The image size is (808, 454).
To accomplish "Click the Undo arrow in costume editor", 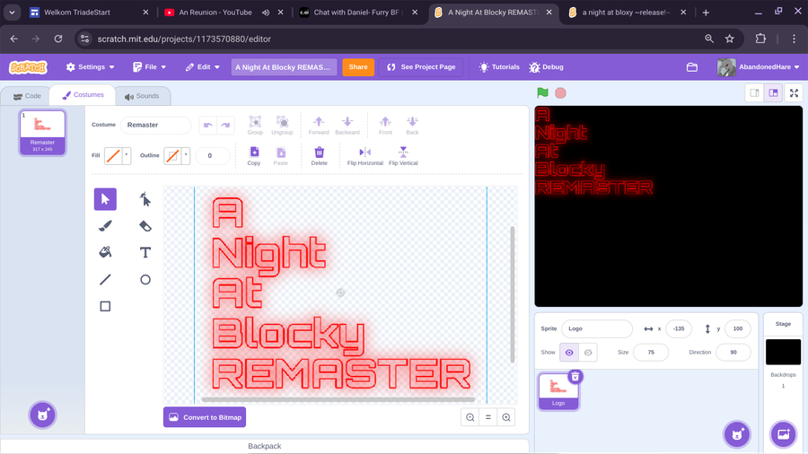I will click(x=207, y=125).
